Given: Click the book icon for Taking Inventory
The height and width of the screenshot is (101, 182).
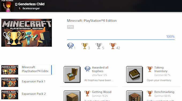Looking at the screenshot, I should click(x=135, y=74).
